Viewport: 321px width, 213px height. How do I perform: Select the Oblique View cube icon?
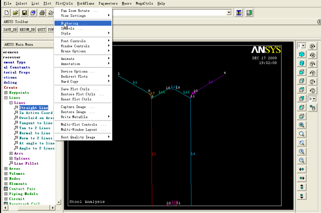[x=302, y=63]
